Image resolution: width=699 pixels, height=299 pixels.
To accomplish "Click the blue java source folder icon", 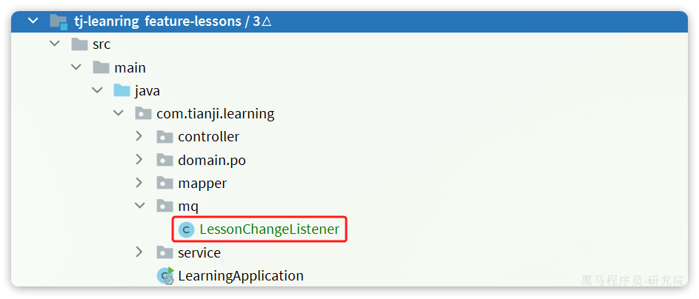I will (122, 90).
